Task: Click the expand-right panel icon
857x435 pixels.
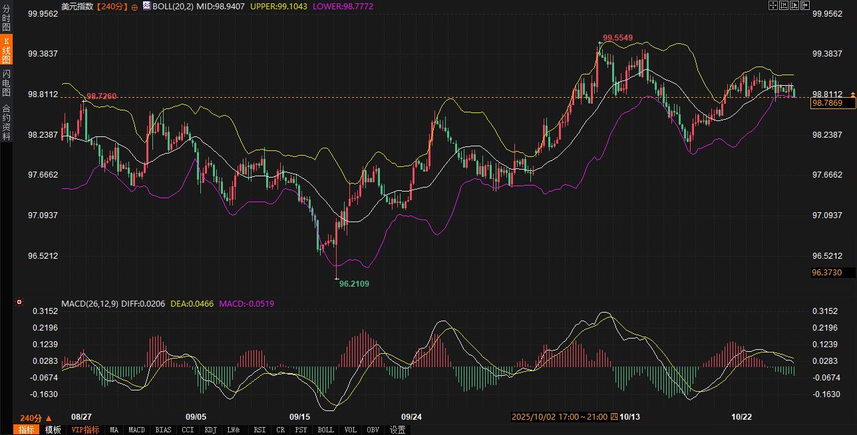Action: [x=805, y=5]
